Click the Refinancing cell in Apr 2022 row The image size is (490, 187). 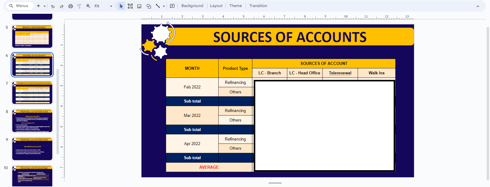click(235, 139)
